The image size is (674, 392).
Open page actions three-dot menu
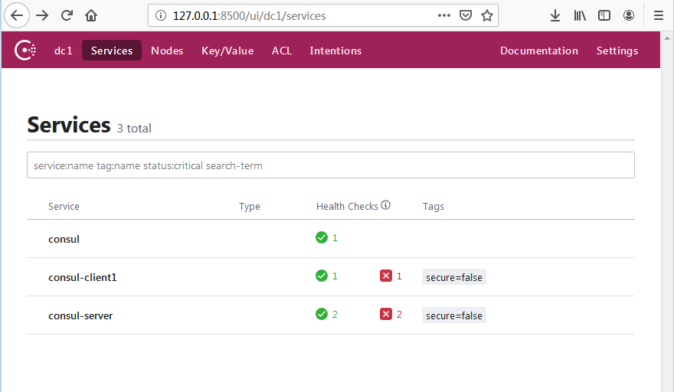pyautogui.click(x=444, y=15)
